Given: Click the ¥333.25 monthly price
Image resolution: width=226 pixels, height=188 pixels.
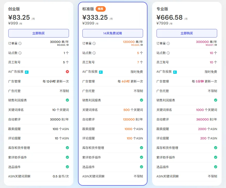Looking at the screenshot, I should pyautogui.click(x=95, y=18).
